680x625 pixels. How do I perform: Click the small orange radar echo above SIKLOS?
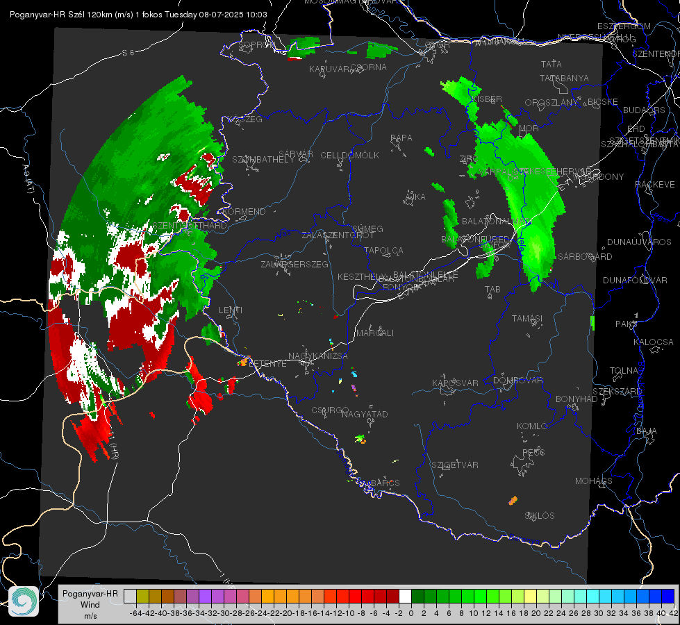513,501
